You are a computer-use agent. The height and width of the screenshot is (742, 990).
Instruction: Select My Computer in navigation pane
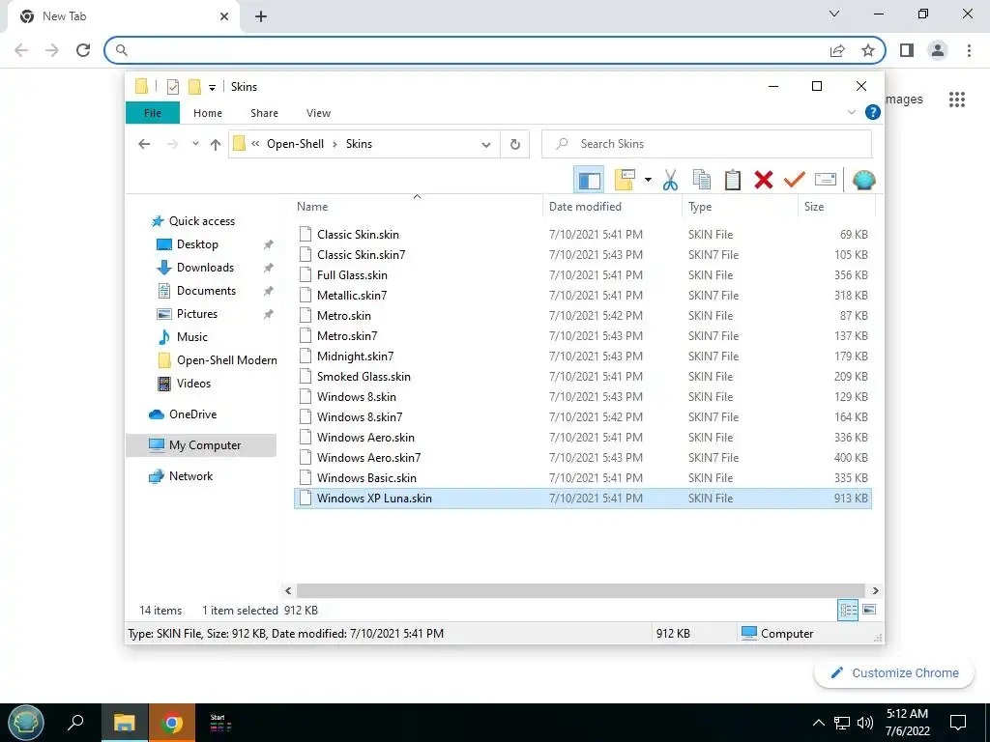201,445
